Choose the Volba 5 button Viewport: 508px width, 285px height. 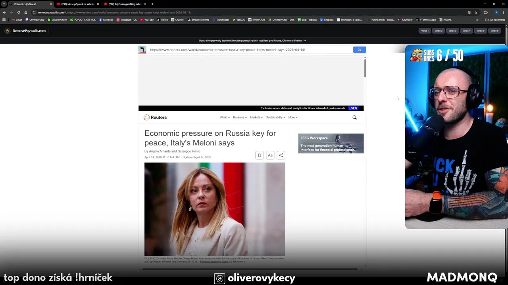[480, 30]
